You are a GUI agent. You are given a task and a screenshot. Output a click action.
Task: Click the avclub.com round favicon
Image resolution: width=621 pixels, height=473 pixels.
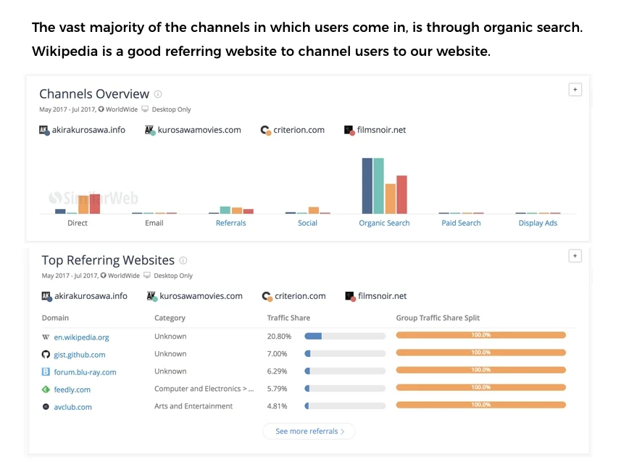tap(46, 406)
